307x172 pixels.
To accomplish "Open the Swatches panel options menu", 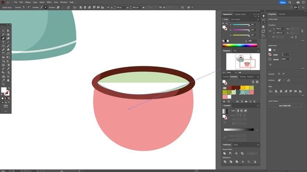I will 258,77.
